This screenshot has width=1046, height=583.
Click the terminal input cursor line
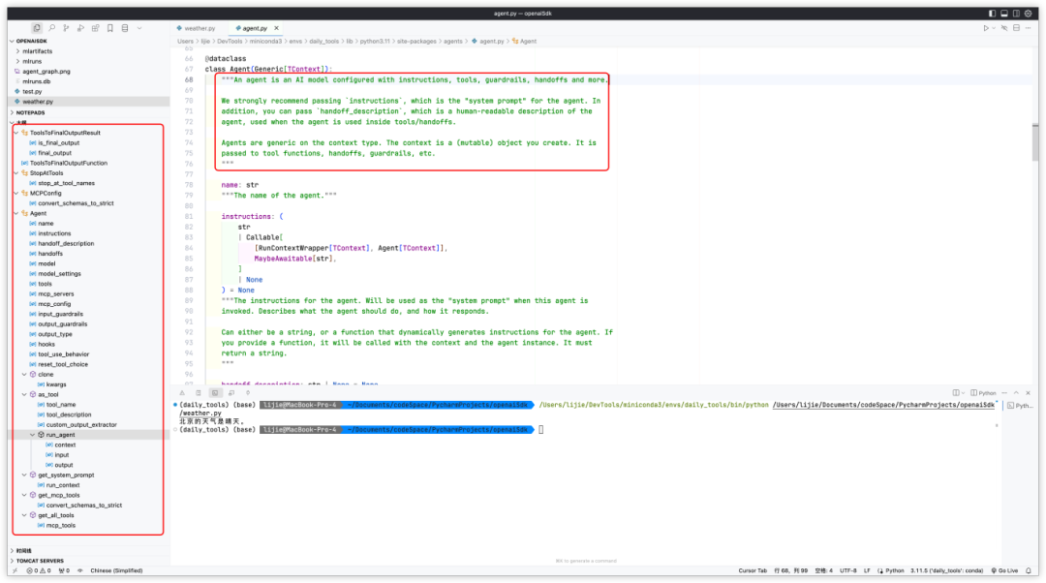pyautogui.click(x=541, y=430)
